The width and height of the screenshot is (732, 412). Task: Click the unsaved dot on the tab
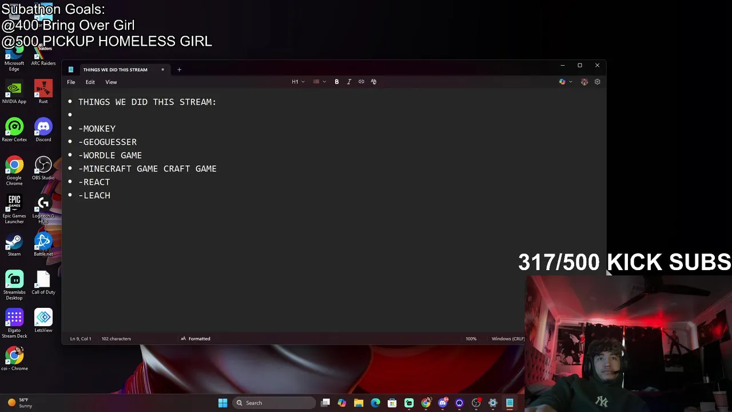click(x=162, y=70)
